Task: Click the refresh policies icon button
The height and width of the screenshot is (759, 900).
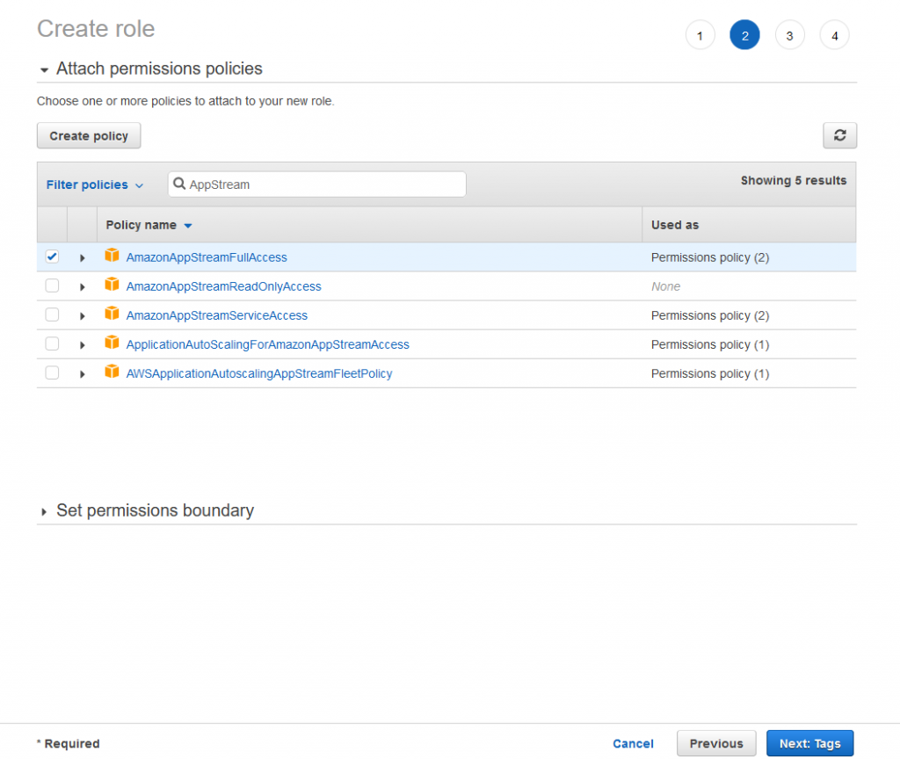Action: (839, 135)
